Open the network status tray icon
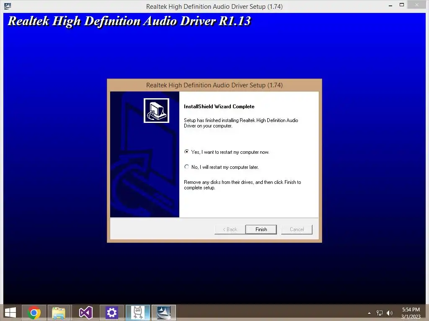 coord(380,313)
